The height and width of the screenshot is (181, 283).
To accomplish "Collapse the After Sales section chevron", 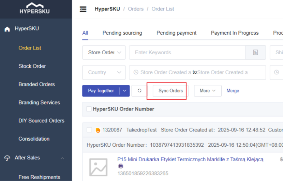I will (x=62, y=158).
